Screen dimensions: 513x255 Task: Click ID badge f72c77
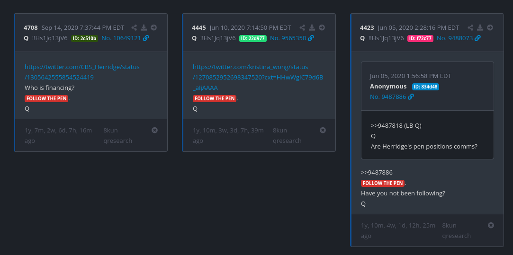click(421, 39)
